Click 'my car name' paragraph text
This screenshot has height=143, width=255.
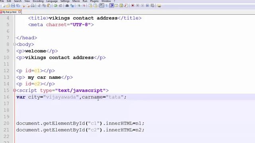click(x=44, y=77)
